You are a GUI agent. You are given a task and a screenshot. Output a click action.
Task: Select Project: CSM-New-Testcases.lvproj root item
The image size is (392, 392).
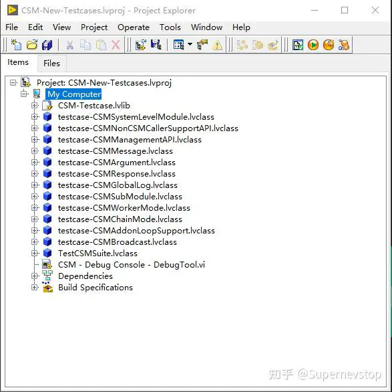tap(104, 83)
